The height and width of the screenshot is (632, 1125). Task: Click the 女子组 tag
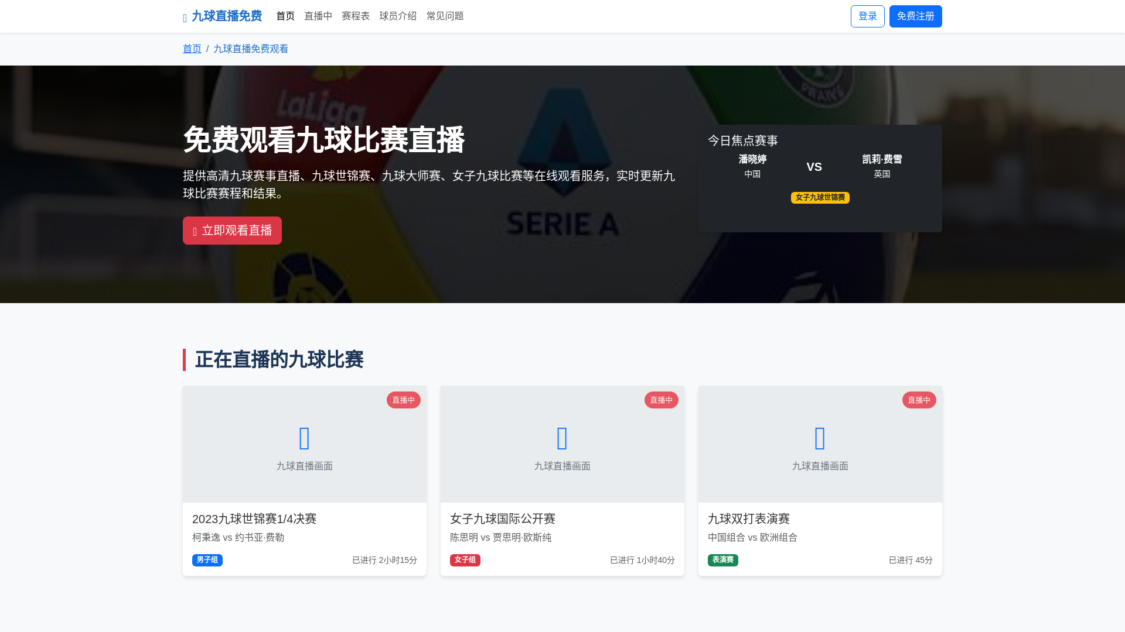click(465, 561)
